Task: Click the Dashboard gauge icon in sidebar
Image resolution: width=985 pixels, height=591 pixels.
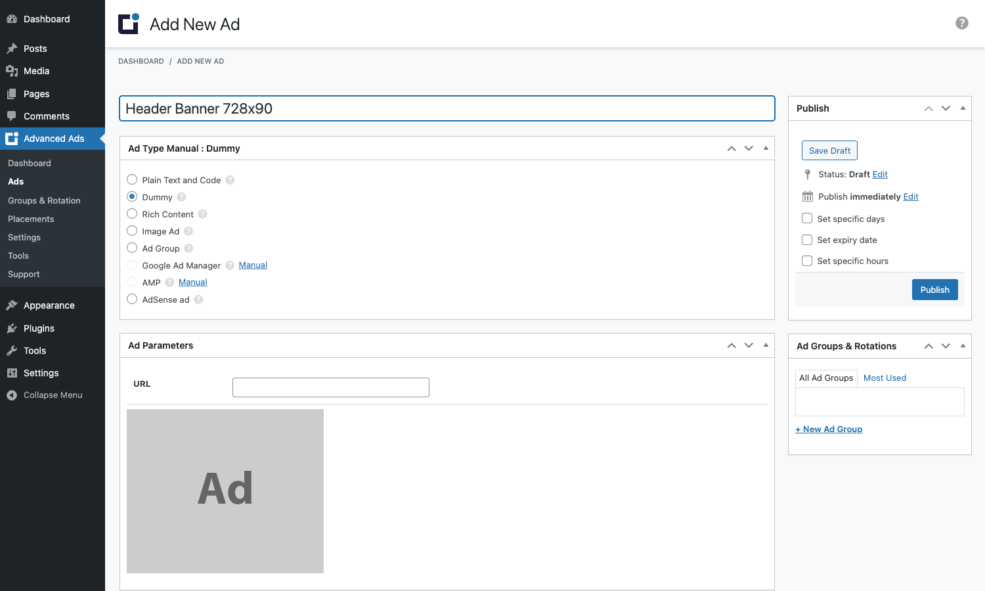Action: coord(12,19)
